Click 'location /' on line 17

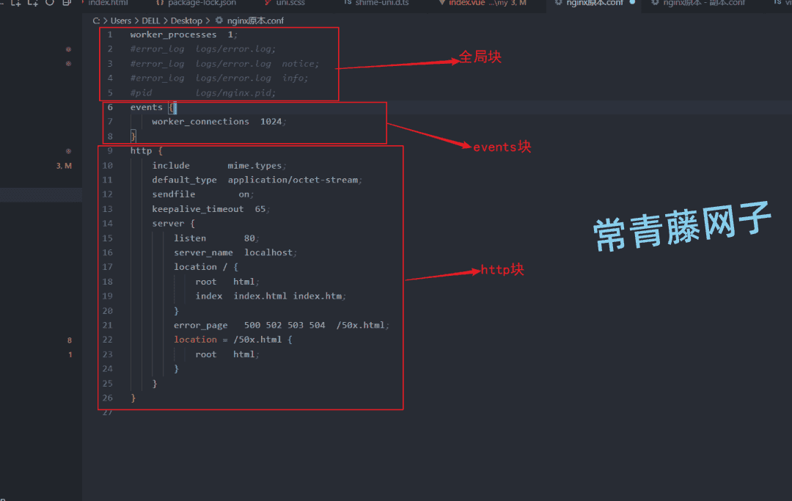[x=200, y=267]
